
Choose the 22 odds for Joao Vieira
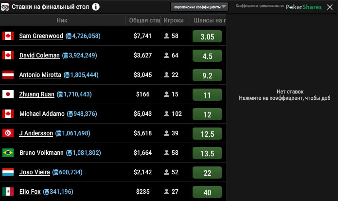pos(207,173)
